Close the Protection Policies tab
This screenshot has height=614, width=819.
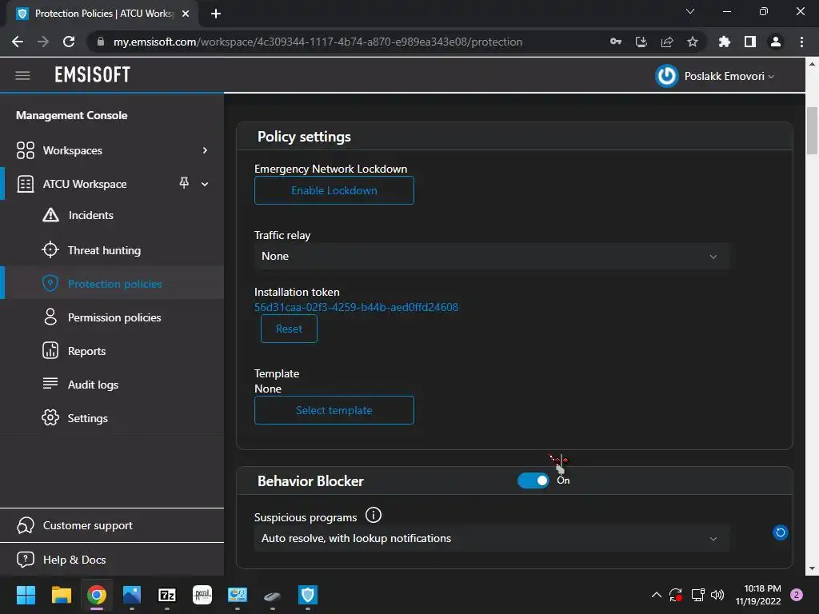186,14
